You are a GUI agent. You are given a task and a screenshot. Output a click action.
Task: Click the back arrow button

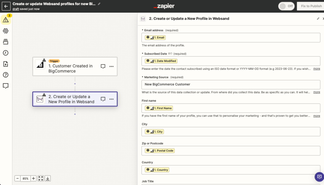coord(6,6)
